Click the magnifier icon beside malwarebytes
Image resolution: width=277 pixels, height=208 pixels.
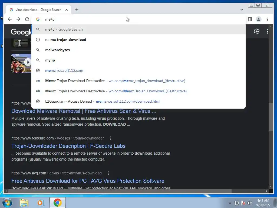(x=38, y=50)
